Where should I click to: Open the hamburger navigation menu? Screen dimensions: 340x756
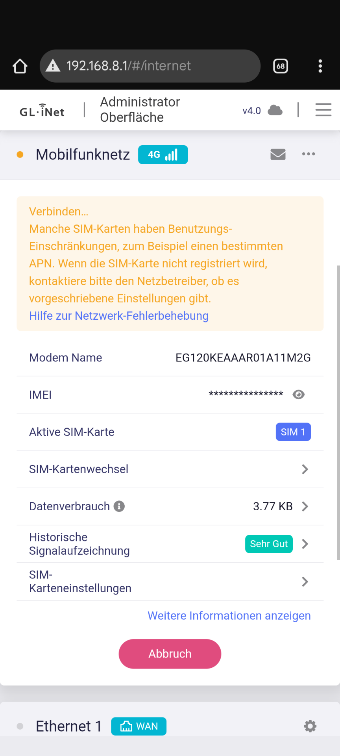point(323,110)
